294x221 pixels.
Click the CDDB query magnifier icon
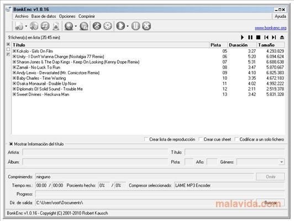69,26
